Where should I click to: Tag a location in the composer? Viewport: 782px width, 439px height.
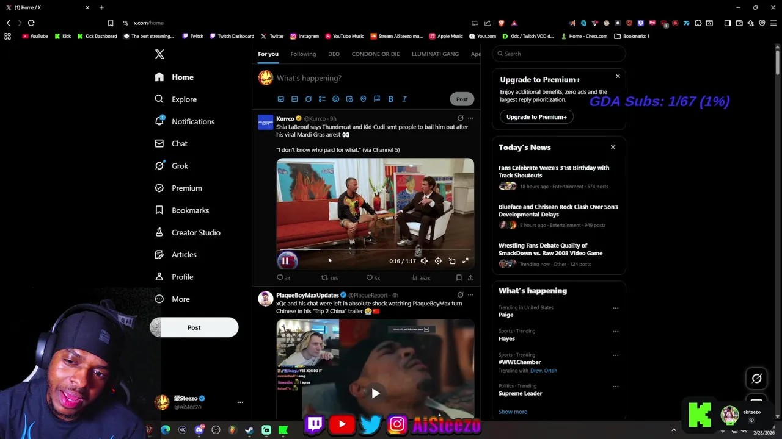(x=363, y=99)
